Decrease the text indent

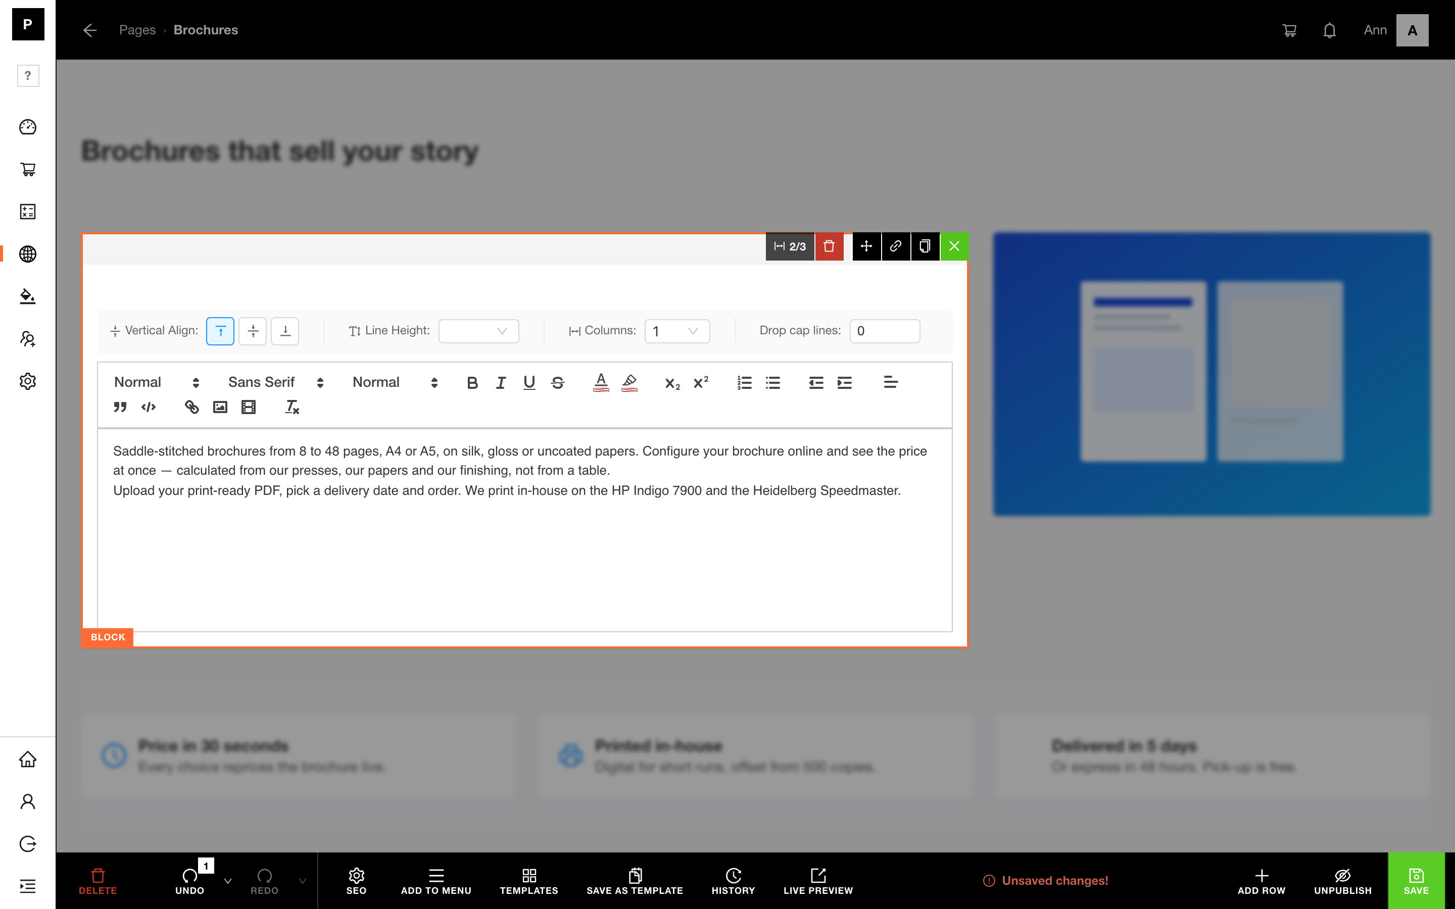pos(816,383)
